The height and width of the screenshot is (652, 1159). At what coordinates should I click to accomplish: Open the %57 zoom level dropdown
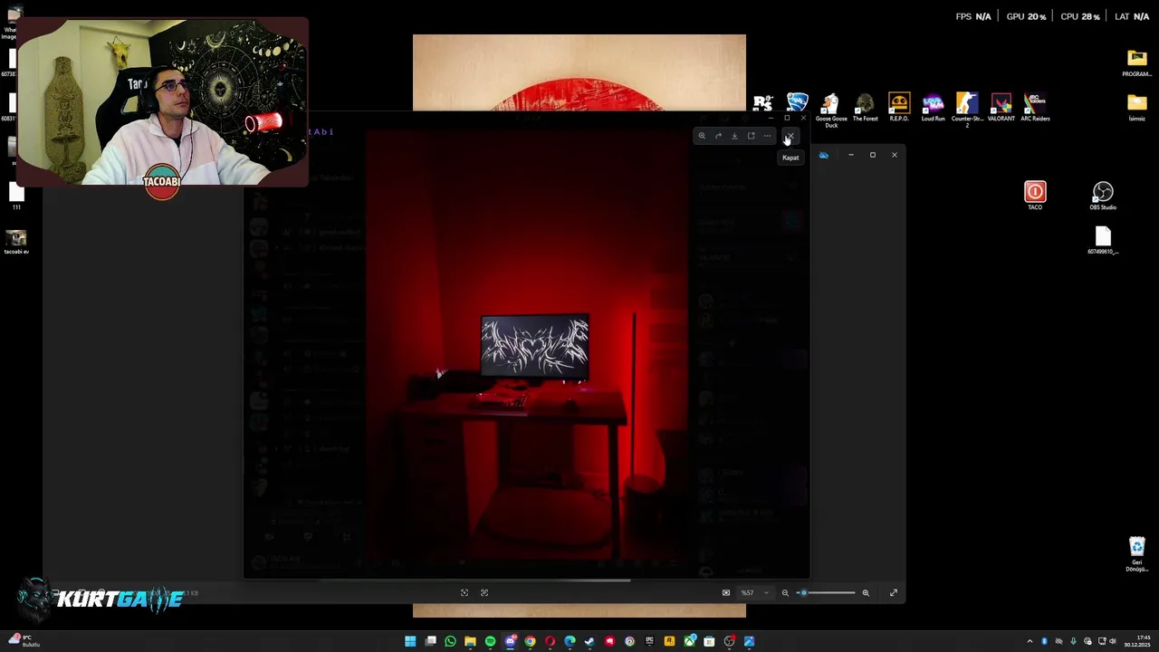pos(754,592)
